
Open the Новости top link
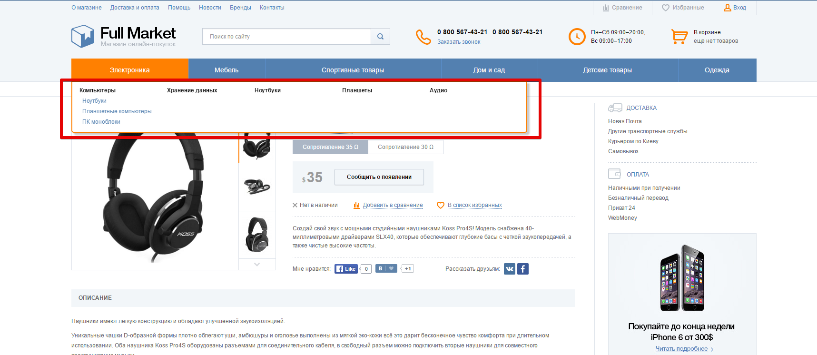click(x=210, y=8)
